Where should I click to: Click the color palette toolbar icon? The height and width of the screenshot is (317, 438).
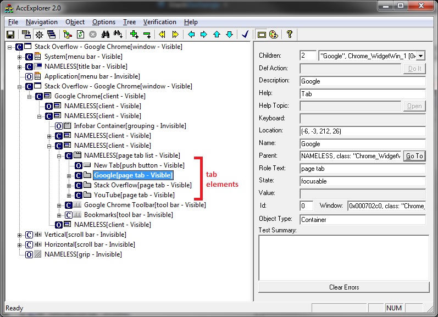tap(274, 35)
